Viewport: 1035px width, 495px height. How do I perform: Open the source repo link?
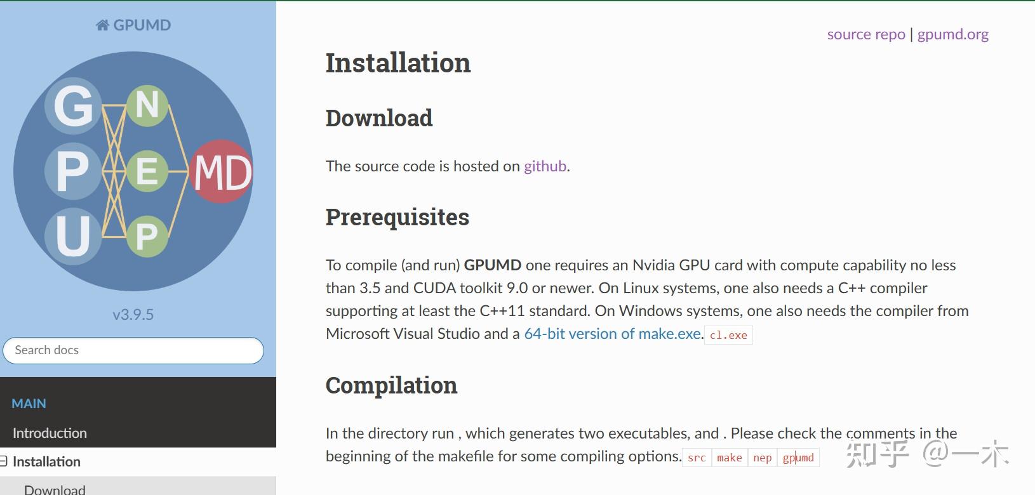point(865,34)
